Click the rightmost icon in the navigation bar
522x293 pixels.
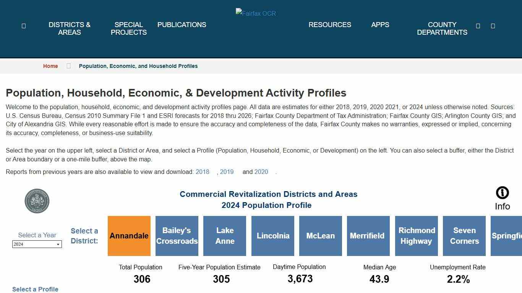[x=493, y=26]
